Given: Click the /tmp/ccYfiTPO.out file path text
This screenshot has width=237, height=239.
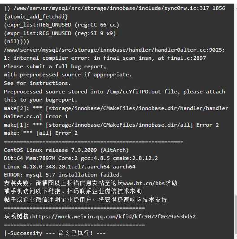Looking at the screenshot, I should point(134,92).
